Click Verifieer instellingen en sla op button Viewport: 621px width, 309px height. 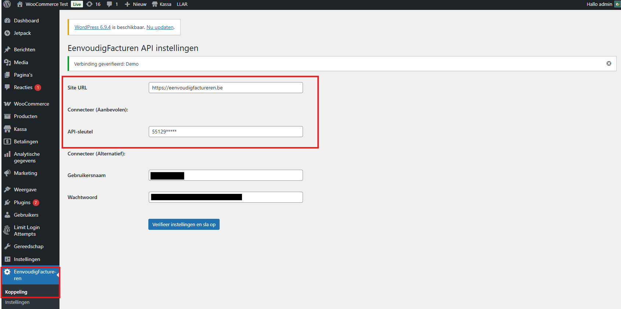point(184,224)
